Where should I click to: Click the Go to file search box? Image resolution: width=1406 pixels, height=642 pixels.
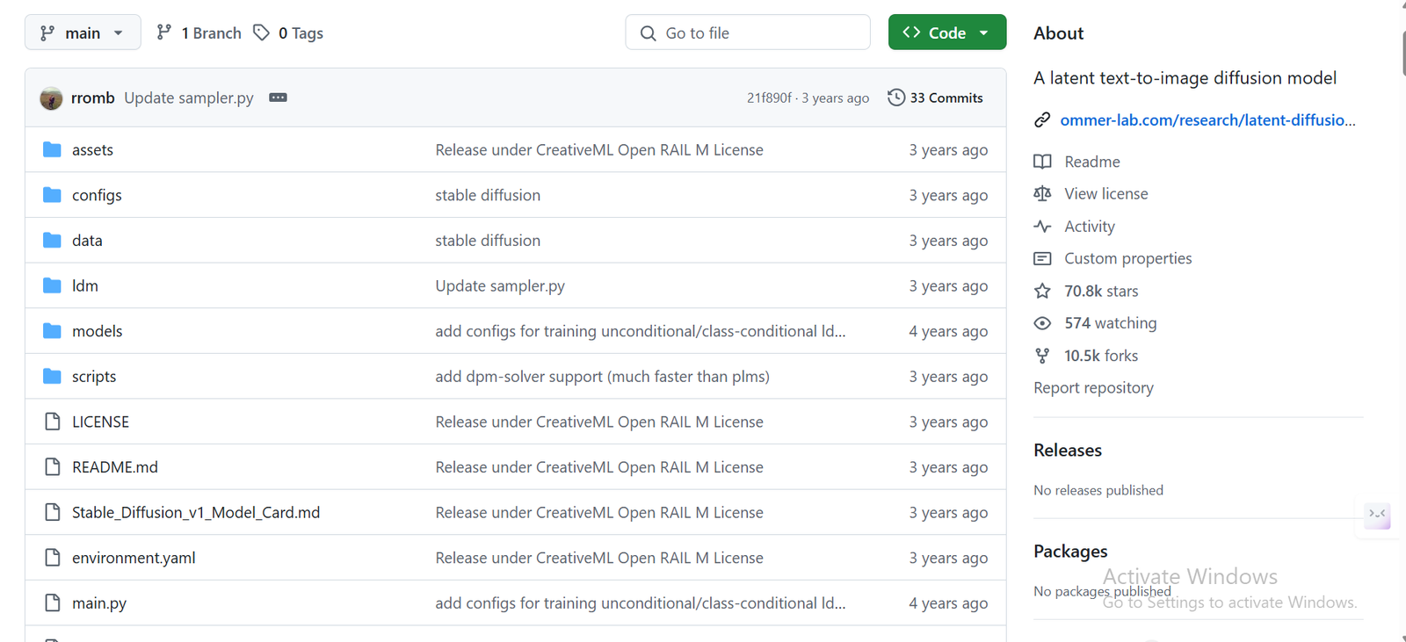(x=748, y=32)
